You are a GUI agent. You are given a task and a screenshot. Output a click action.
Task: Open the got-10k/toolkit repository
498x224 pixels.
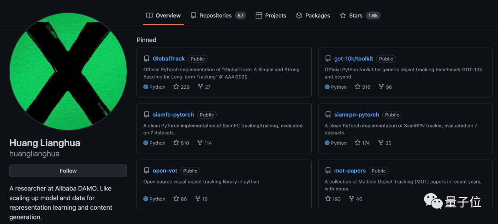coord(354,58)
